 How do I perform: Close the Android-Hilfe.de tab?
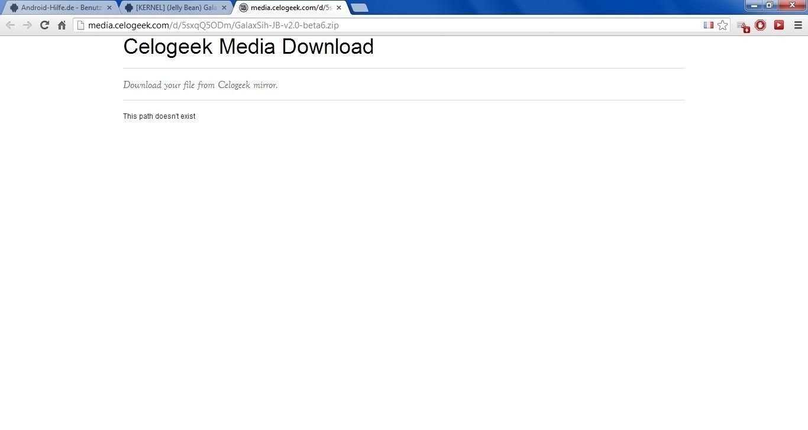[x=109, y=8]
